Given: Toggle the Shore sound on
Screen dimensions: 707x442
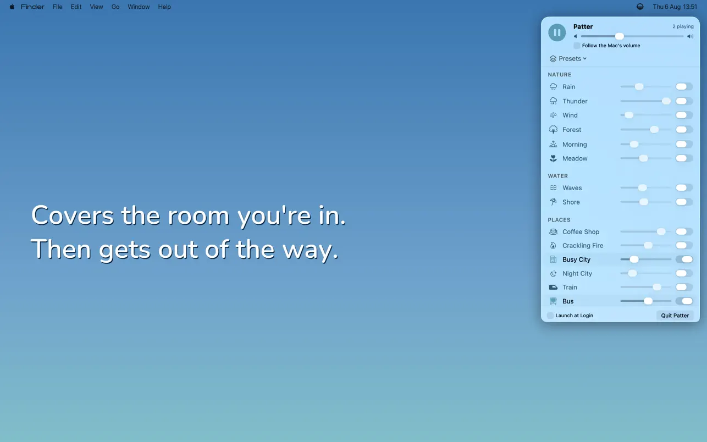Looking at the screenshot, I should 684,202.
